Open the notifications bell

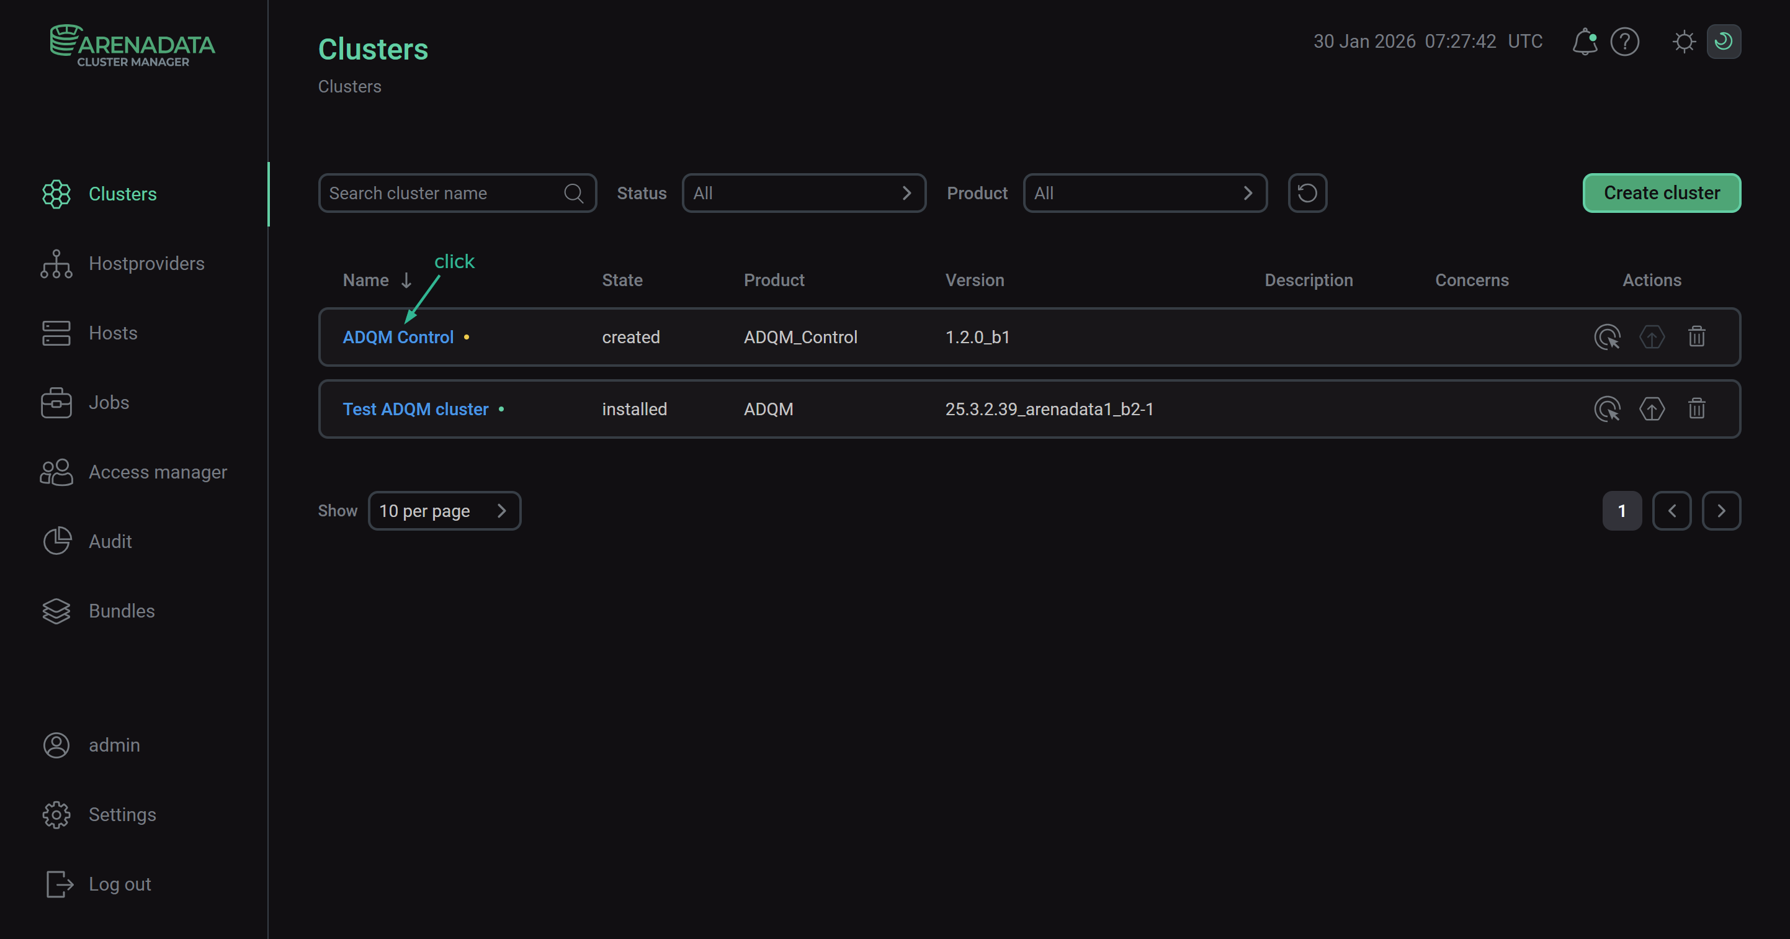pos(1585,42)
